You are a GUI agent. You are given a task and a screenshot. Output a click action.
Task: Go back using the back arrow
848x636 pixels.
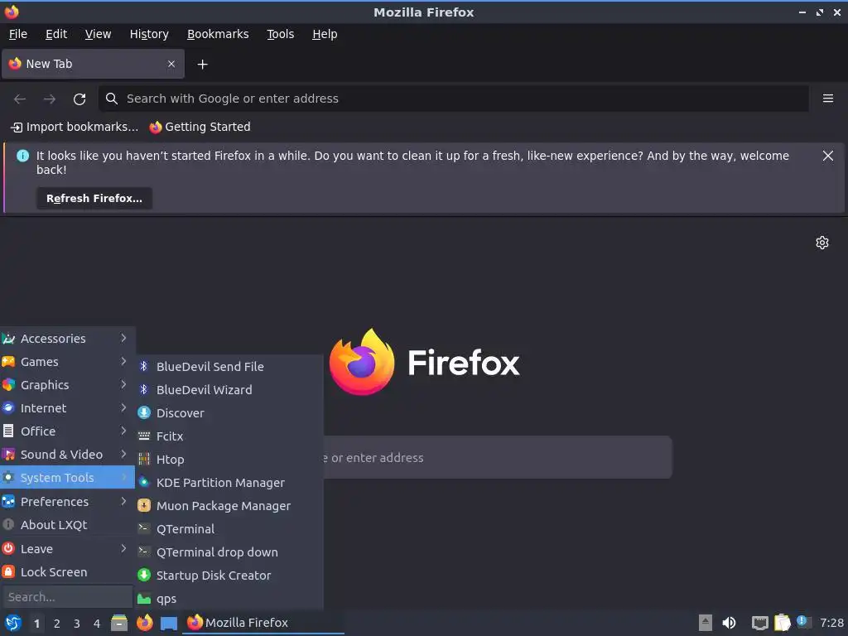(x=20, y=99)
